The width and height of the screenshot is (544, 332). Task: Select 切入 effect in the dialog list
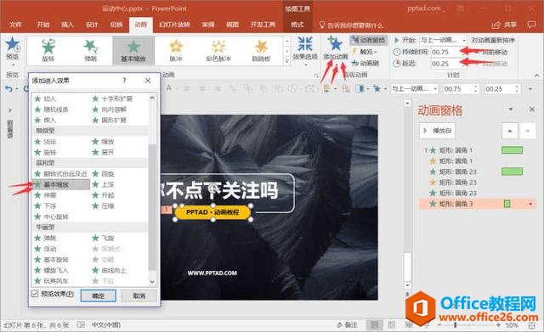[x=45, y=98]
